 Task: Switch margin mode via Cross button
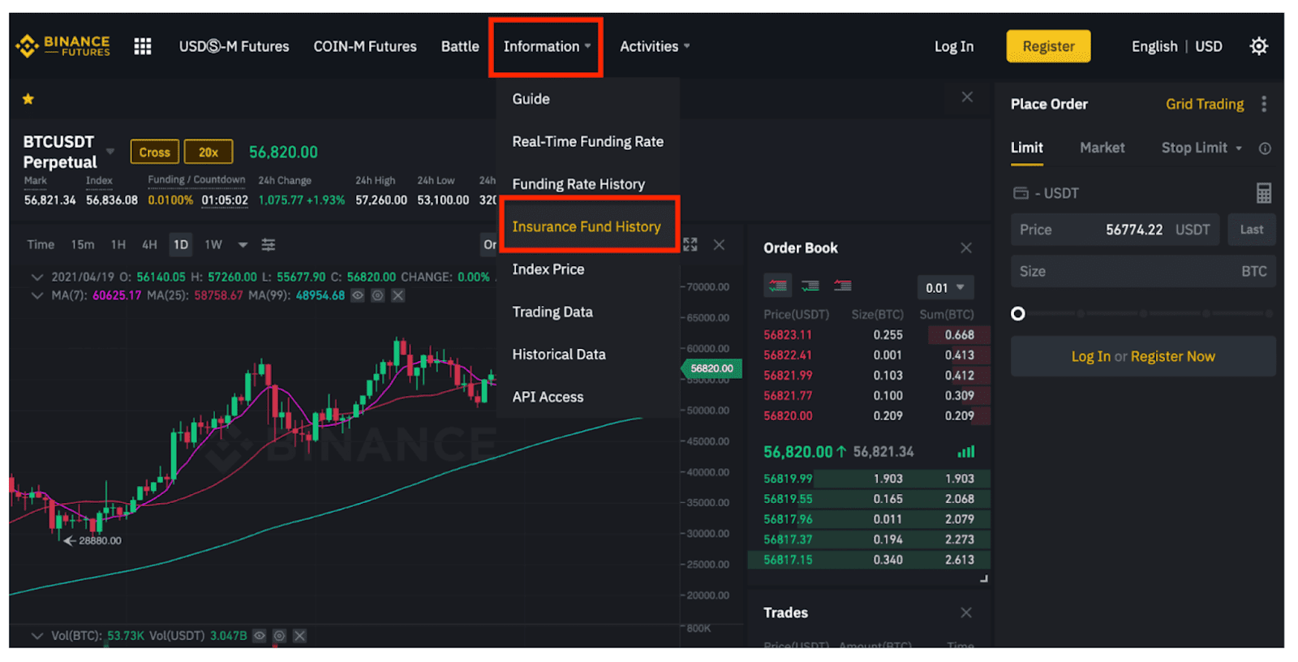click(154, 152)
